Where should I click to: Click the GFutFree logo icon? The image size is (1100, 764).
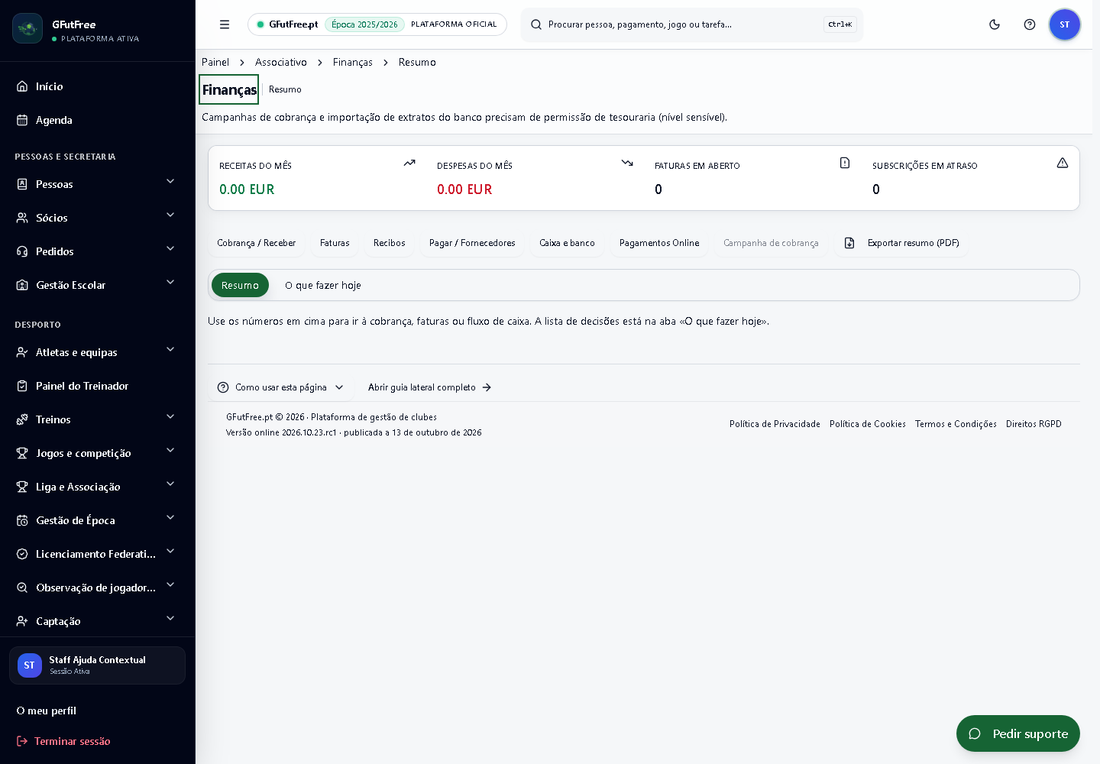coord(27,28)
